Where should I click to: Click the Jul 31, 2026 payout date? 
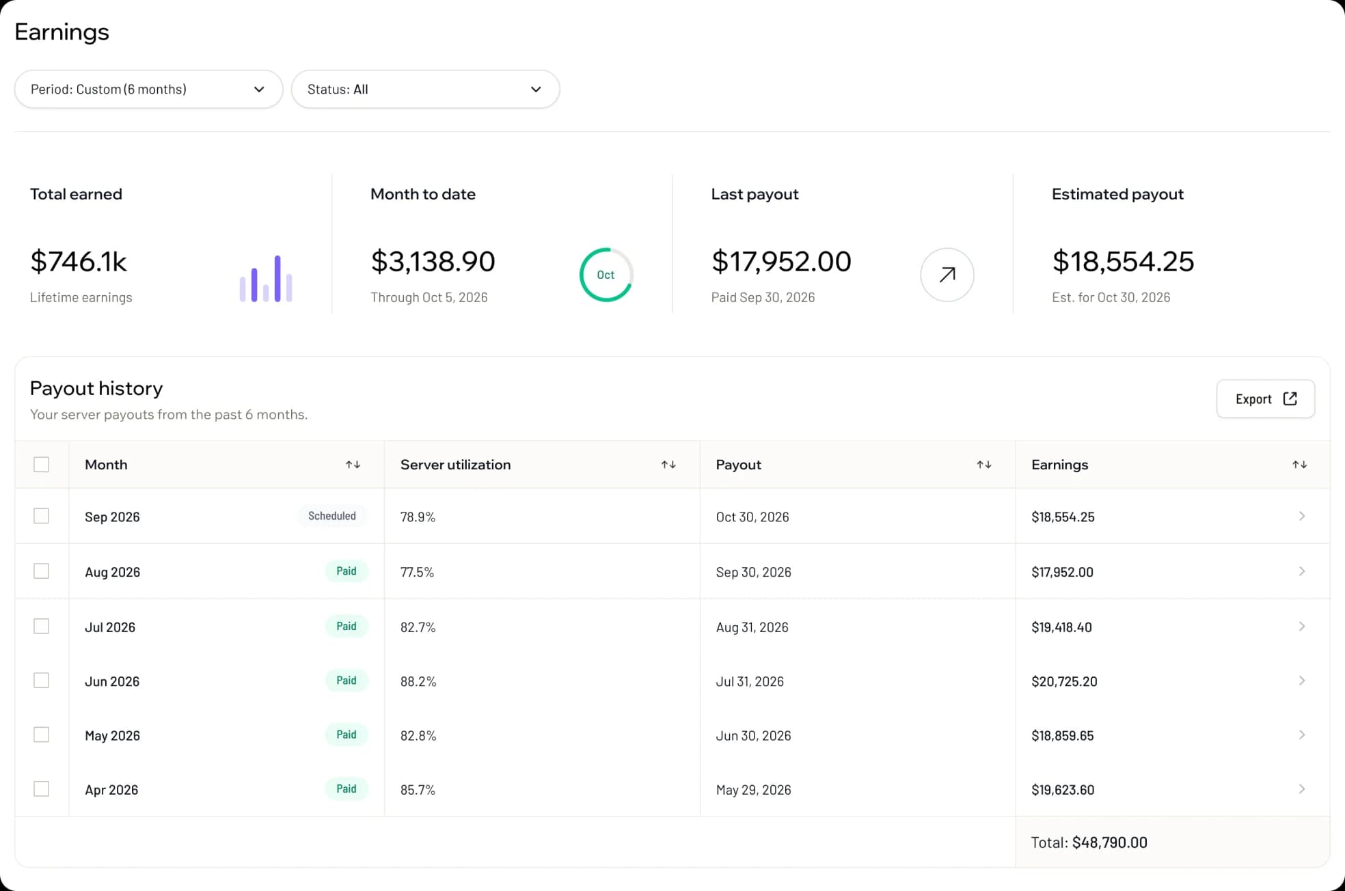tap(750, 682)
